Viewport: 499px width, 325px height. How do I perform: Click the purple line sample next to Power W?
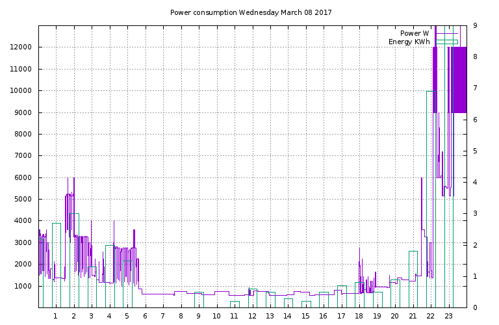pyautogui.click(x=447, y=33)
